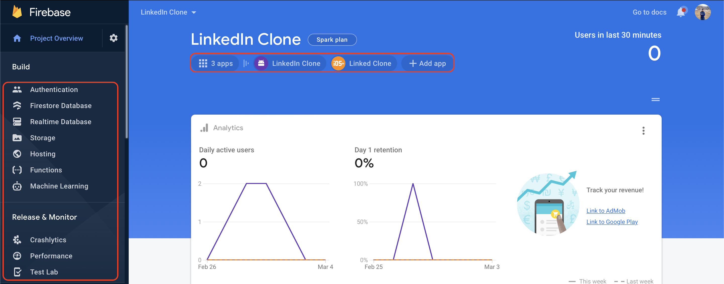Open Analytics card three-dot menu
This screenshot has width=724, height=284.
pyautogui.click(x=643, y=131)
